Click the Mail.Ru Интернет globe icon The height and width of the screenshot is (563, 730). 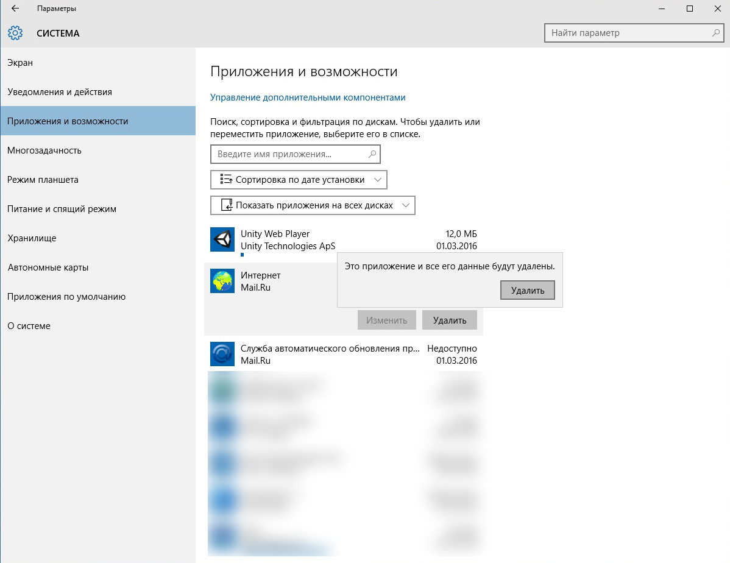coord(222,281)
